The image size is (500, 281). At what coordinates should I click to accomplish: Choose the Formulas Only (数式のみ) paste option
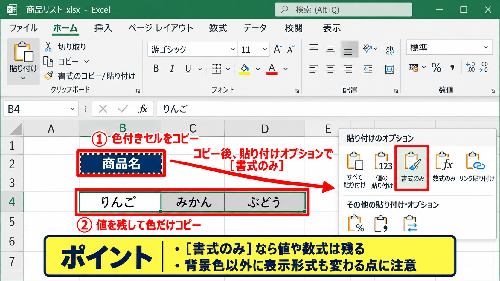[x=444, y=167]
